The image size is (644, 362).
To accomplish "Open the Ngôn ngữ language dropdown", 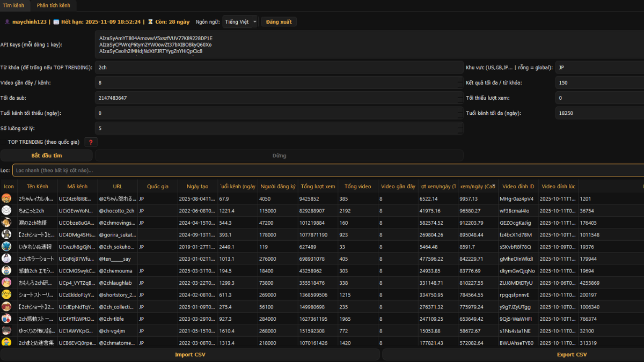I will tap(240, 22).
